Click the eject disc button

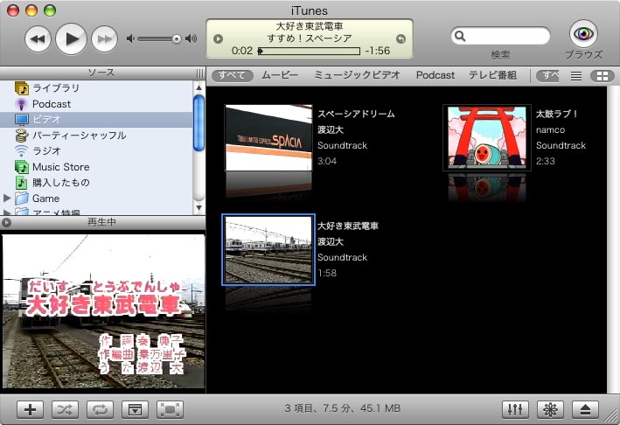[585, 410]
